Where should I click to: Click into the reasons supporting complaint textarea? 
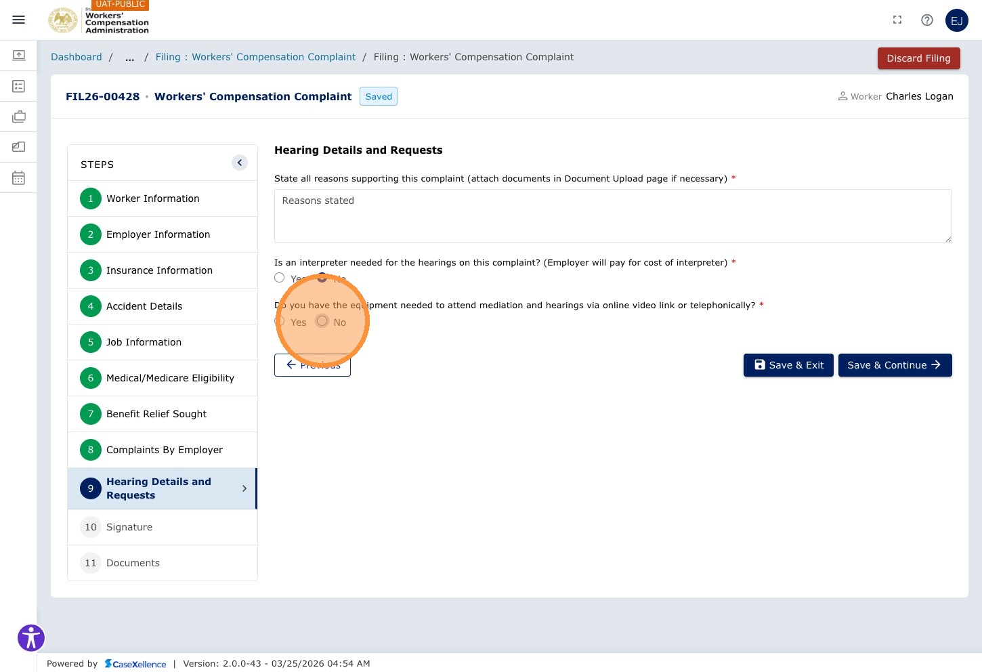coord(613,216)
